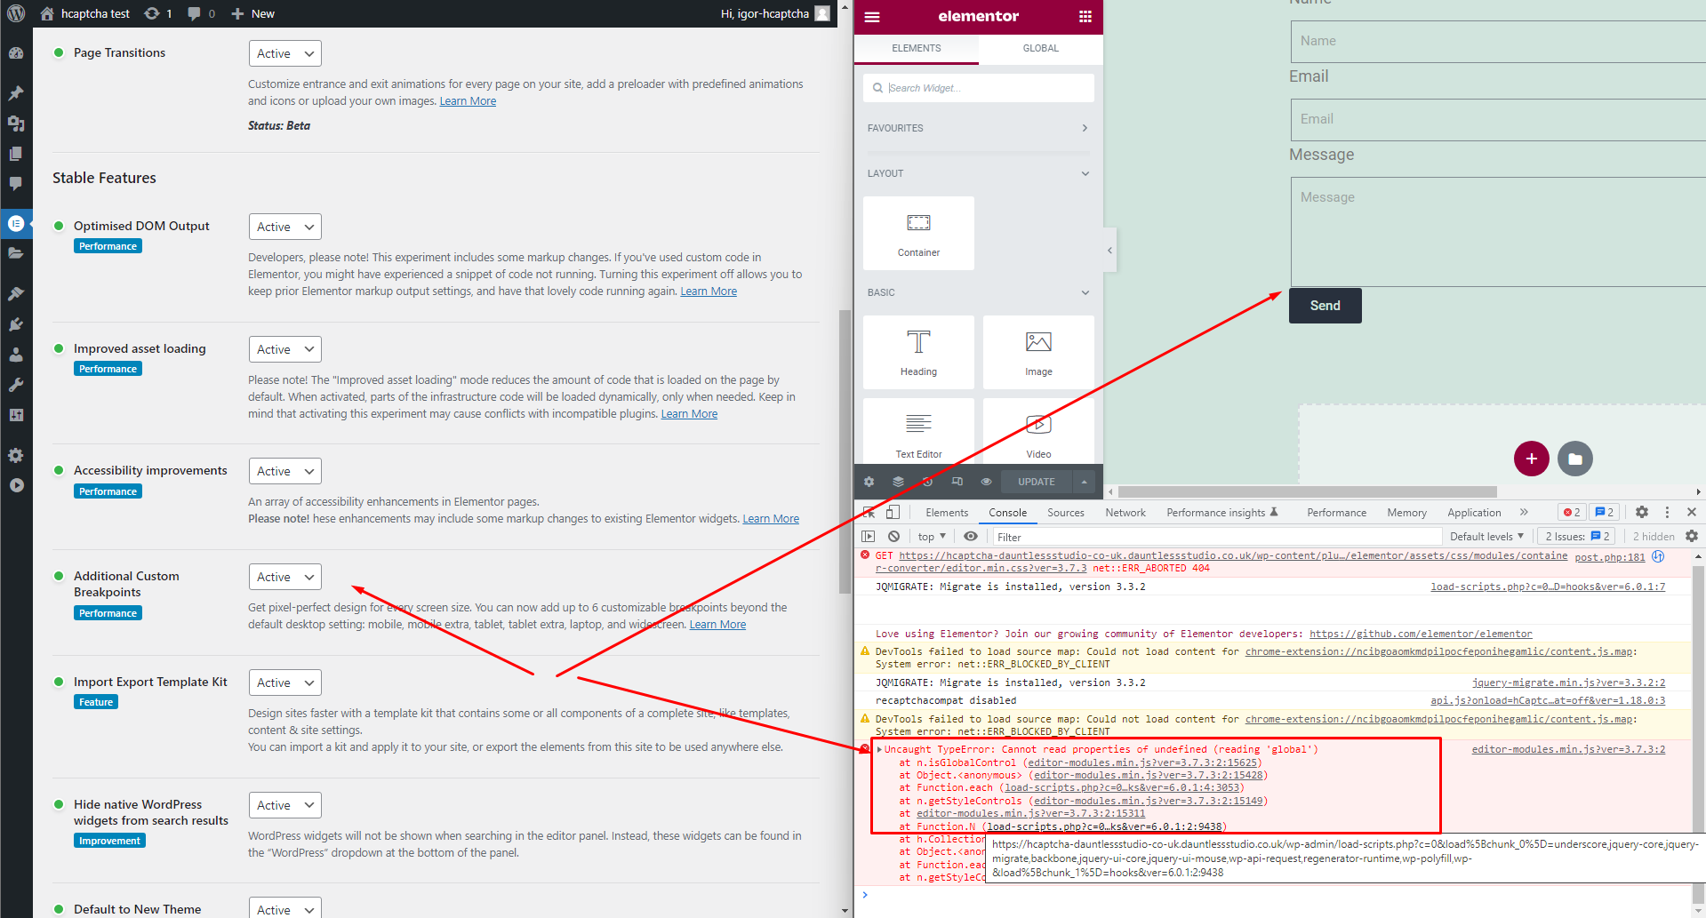Collapse the Elementor panel with the arrow

click(1109, 250)
